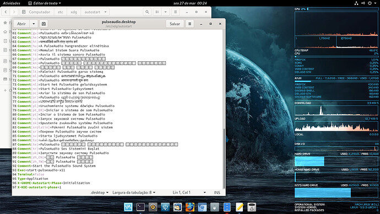The image size is (380, 214).
Task: Go back in Files window
Action: coord(6,12)
